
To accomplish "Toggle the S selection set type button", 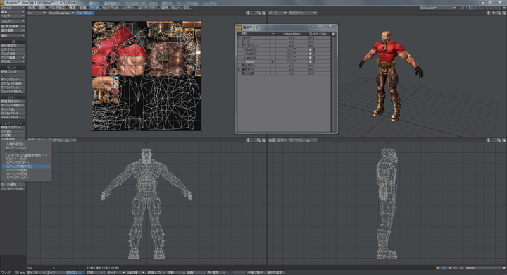I will click(x=461, y=268).
